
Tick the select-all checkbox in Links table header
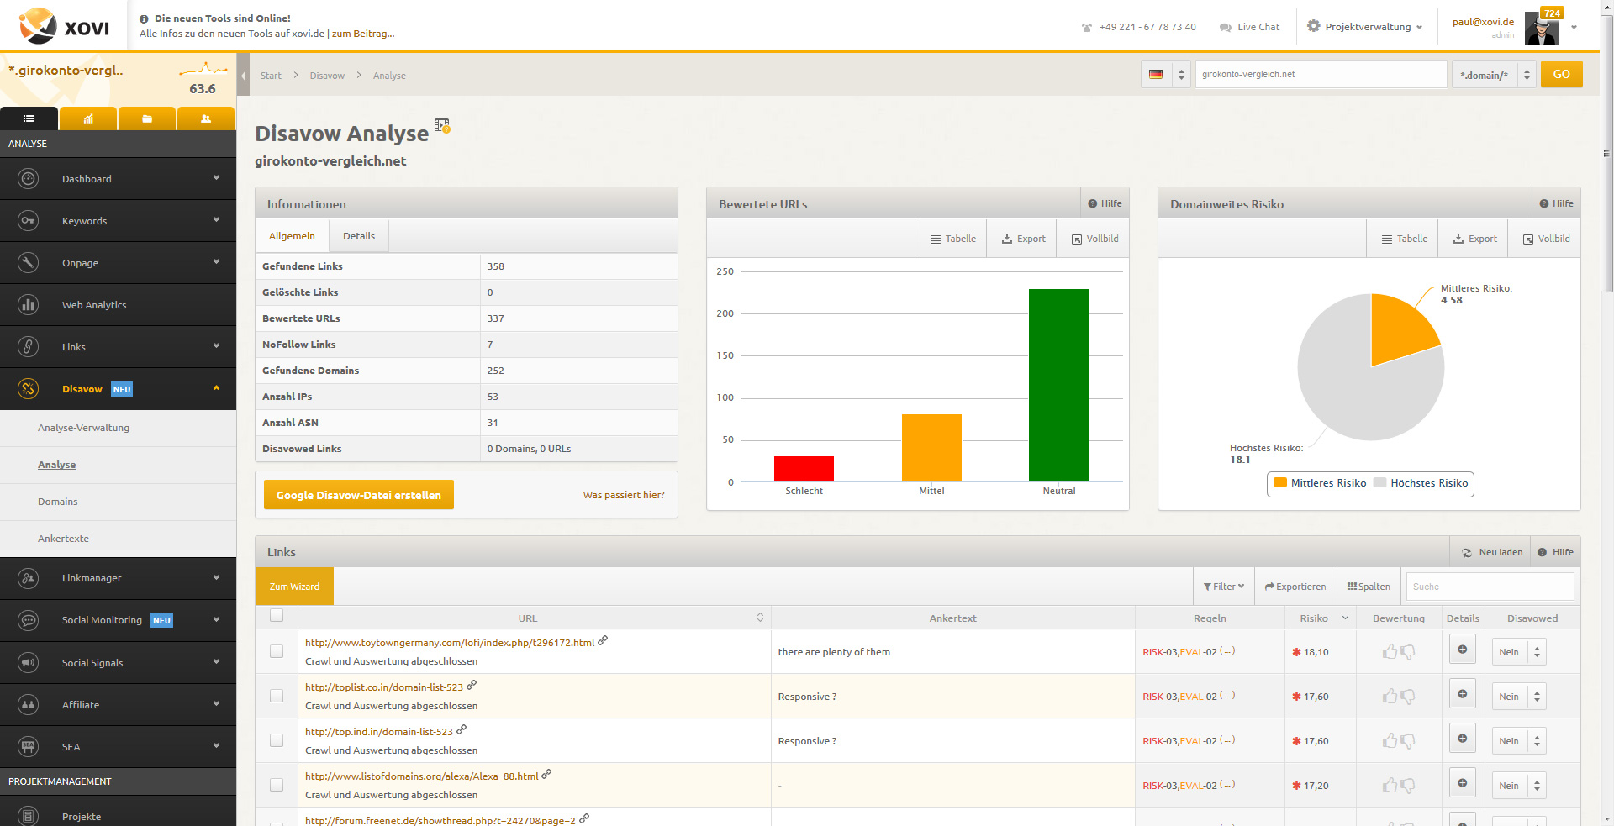point(277,615)
